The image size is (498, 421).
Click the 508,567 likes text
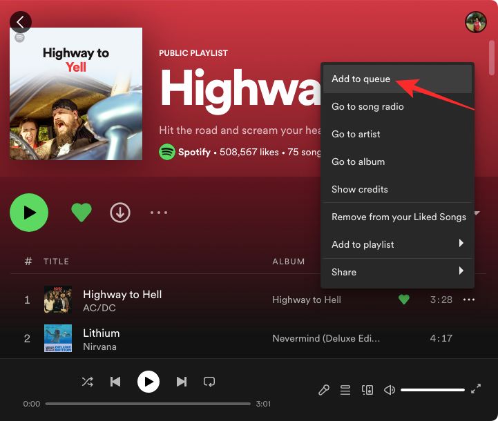tap(249, 153)
